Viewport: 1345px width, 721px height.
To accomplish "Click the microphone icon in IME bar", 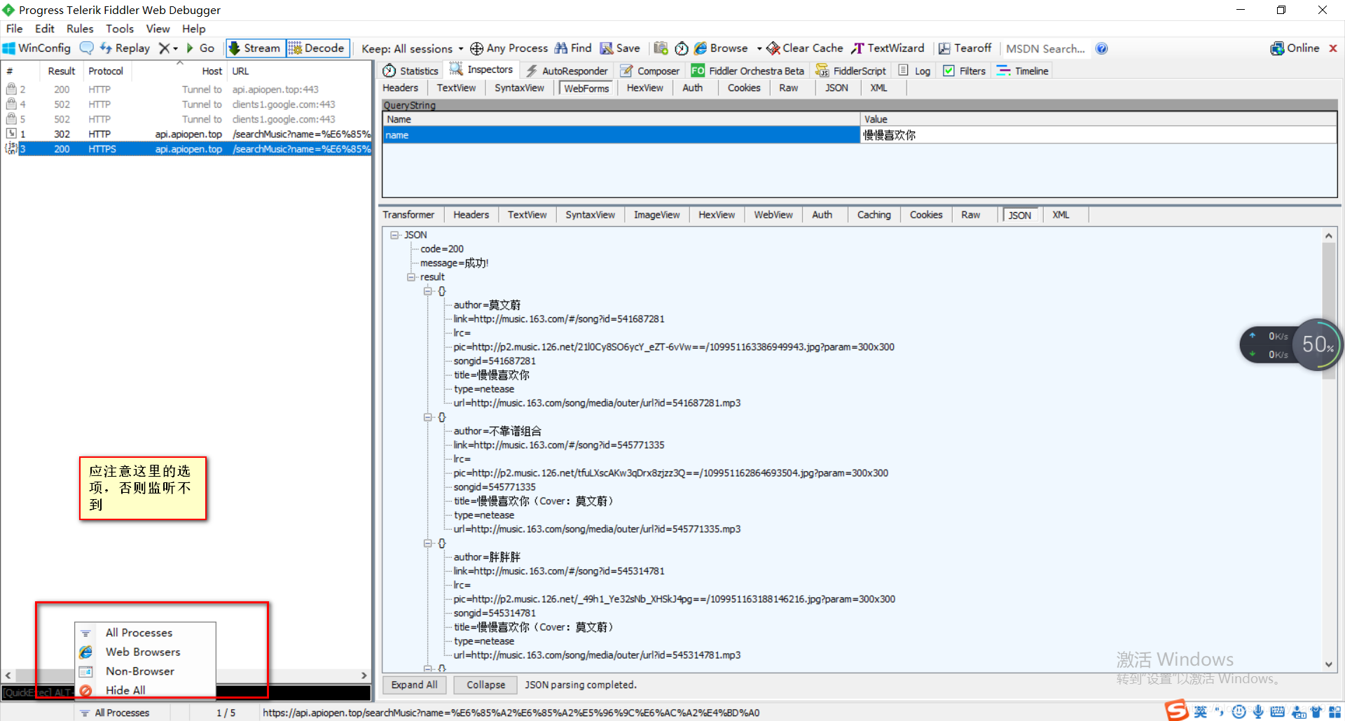I will [1258, 711].
